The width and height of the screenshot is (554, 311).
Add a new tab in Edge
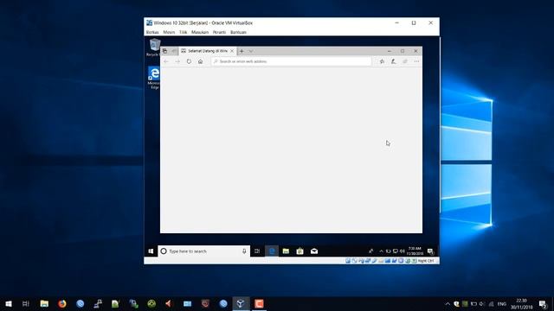click(242, 51)
